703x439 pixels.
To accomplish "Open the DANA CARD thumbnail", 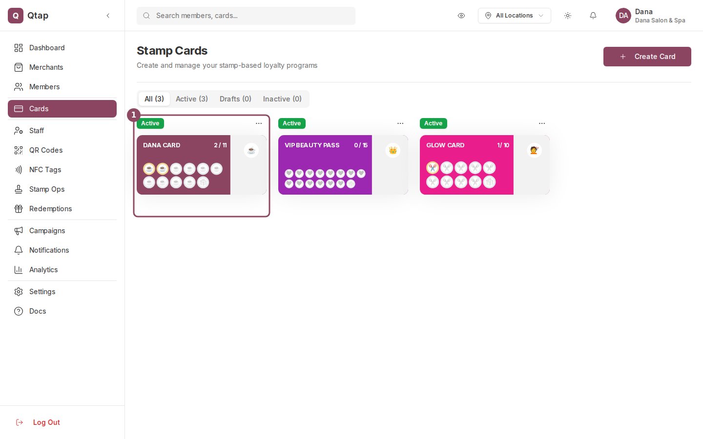I will point(202,165).
